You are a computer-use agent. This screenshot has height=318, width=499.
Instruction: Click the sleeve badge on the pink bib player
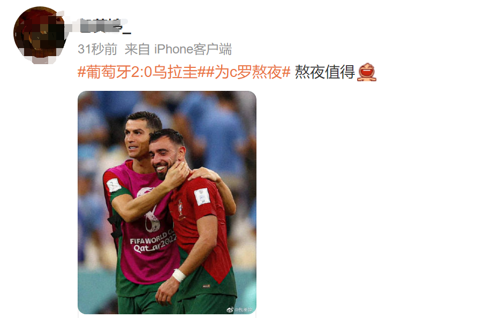click(x=114, y=185)
